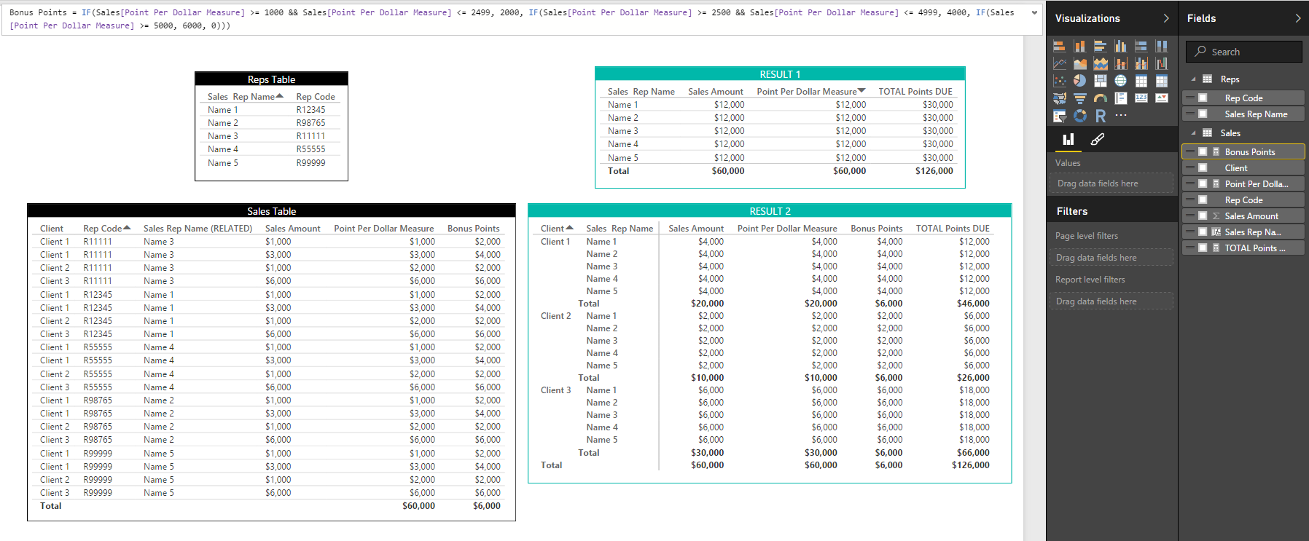
Task: Expand the formula bar dropdown arrow
Action: (1034, 12)
